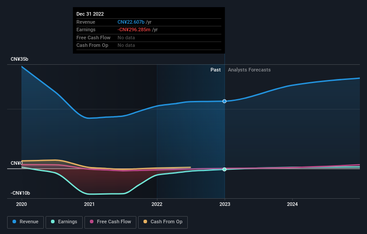Click the CN¥35b y-axis label
This screenshot has height=234, width=367.
click(19, 59)
